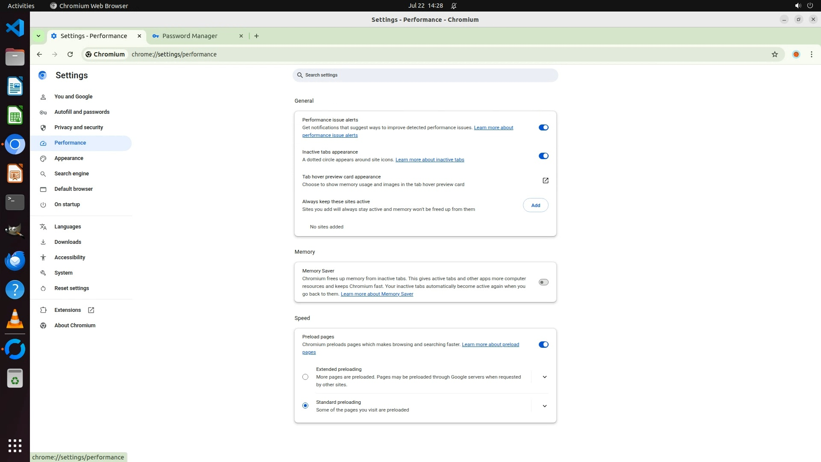Click the reload page icon
The image size is (821, 462).
point(70,54)
